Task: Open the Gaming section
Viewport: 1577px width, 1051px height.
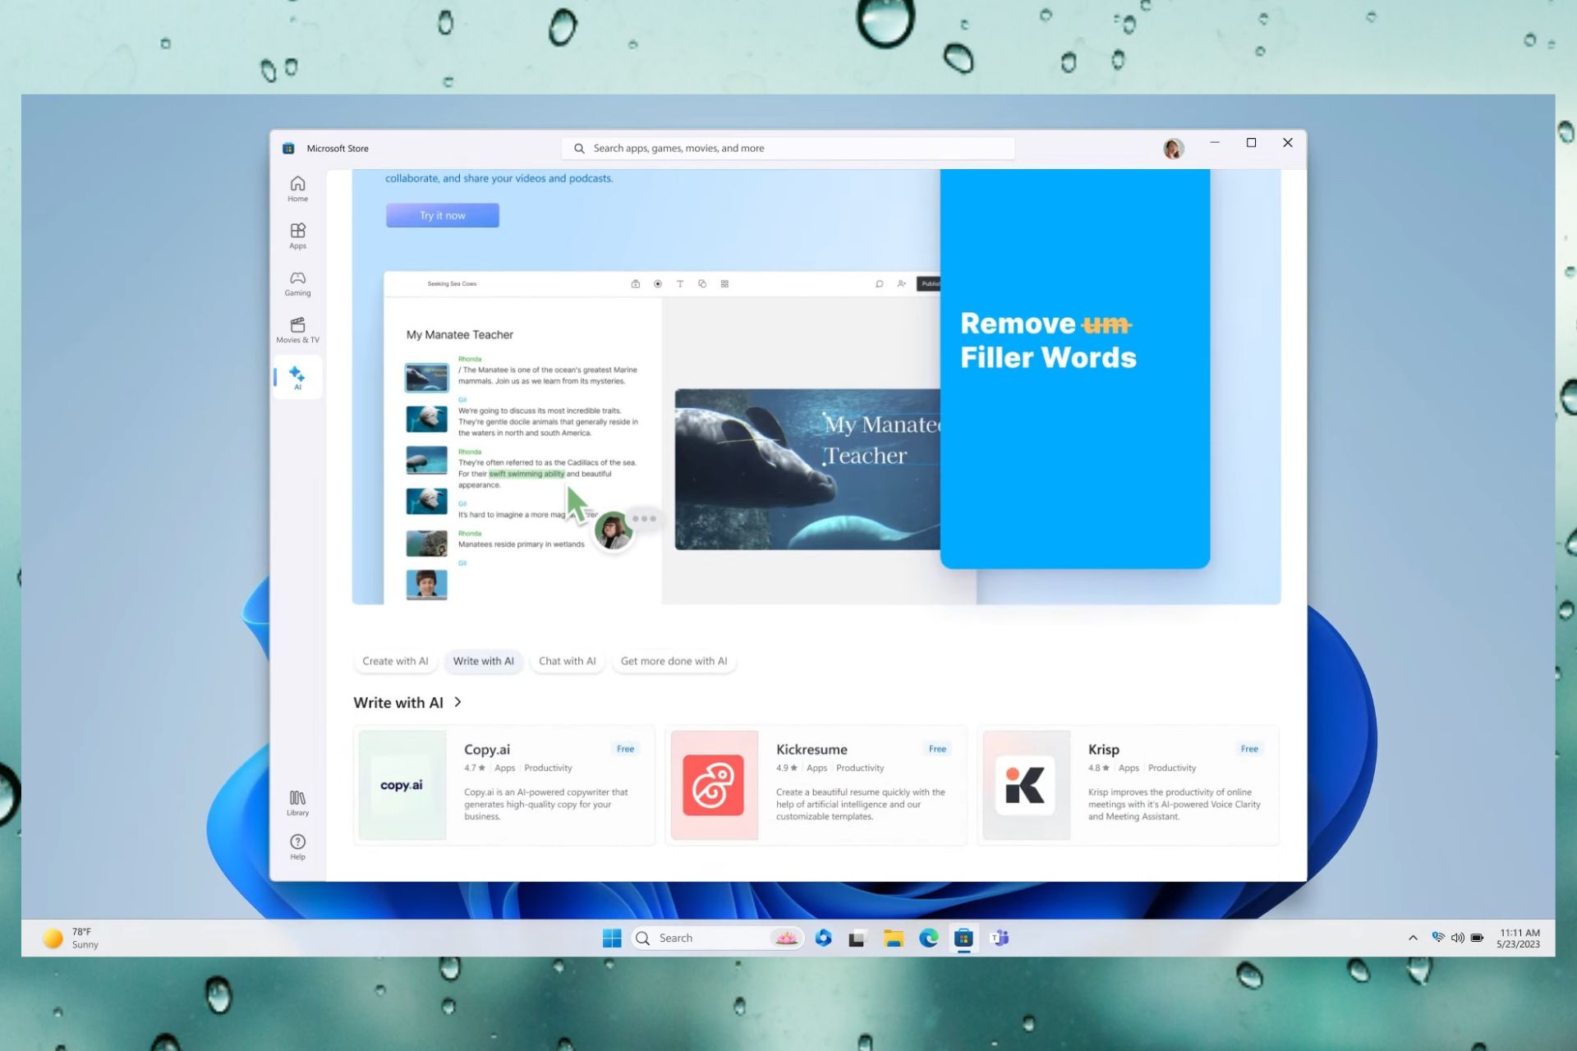Action: pyautogui.click(x=297, y=283)
